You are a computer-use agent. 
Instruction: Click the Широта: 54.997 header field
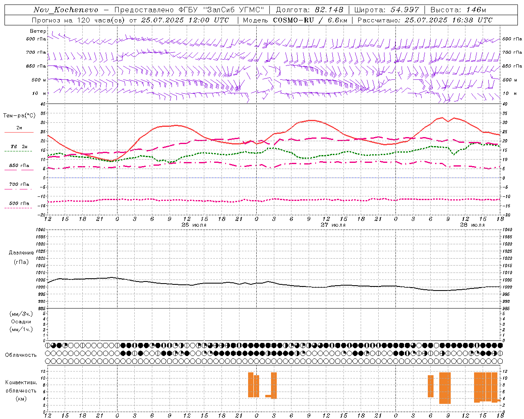[x=387, y=10]
